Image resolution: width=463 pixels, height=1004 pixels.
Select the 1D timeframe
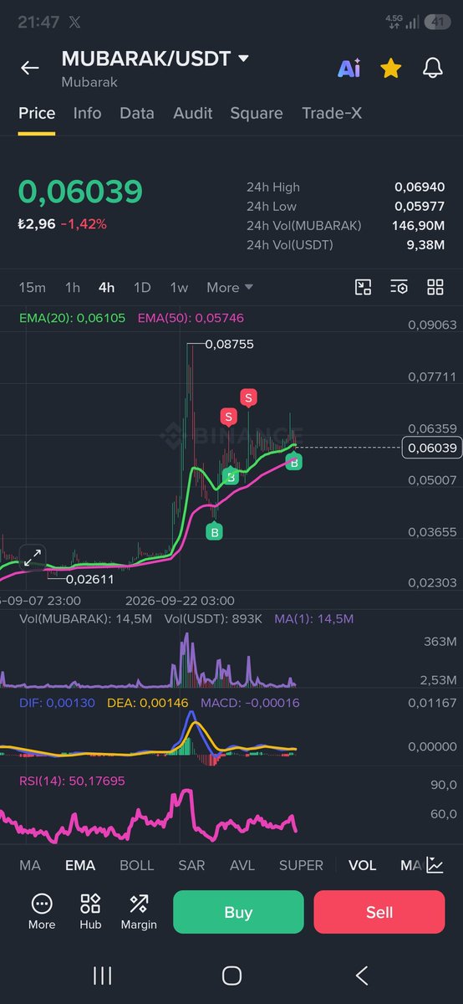[x=142, y=287]
